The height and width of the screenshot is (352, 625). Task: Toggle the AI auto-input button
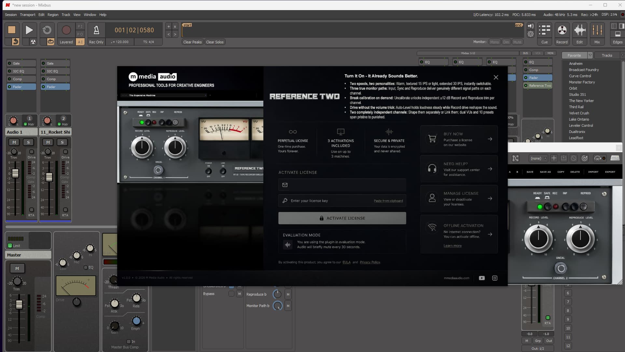pos(80,42)
